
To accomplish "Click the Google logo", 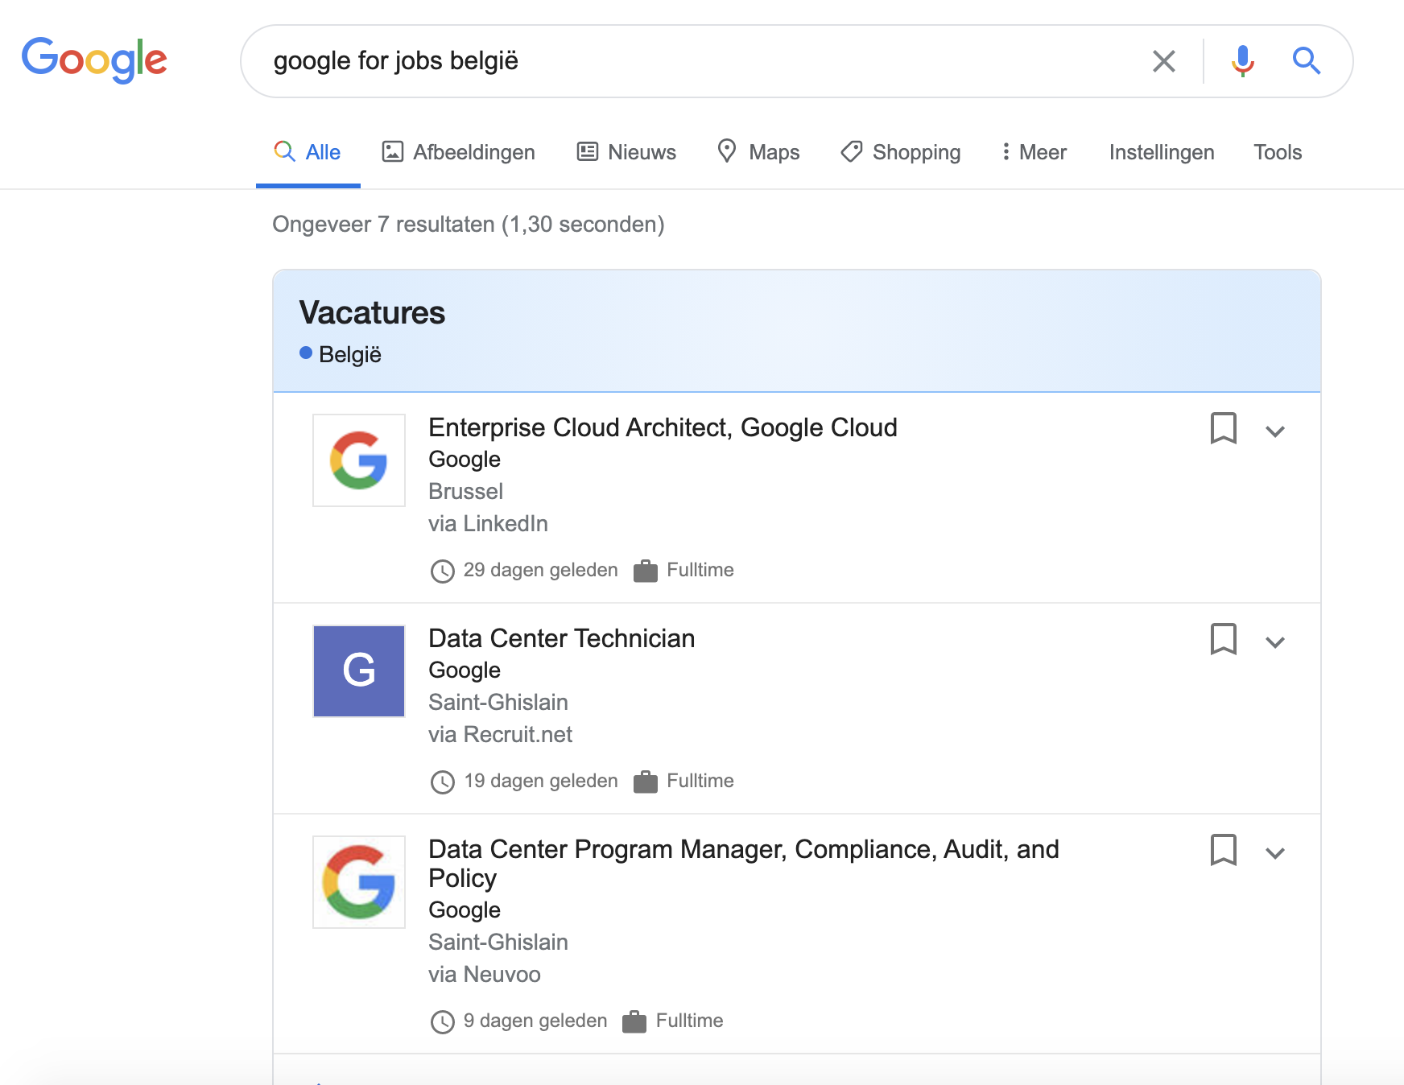I will point(94,60).
